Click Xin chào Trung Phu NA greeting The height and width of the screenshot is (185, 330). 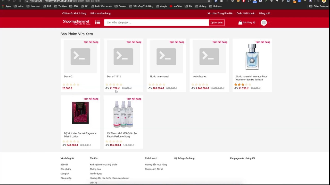point(220,13)
